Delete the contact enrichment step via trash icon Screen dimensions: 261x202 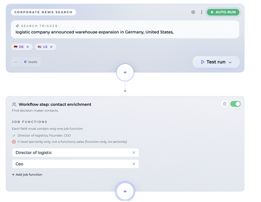225,104
